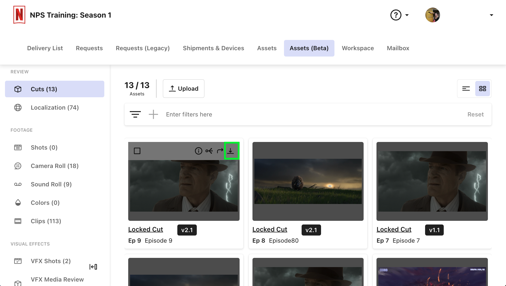Open the help dropdown arrow
This screenshot has height=286, width=506.
click(407, 15)
